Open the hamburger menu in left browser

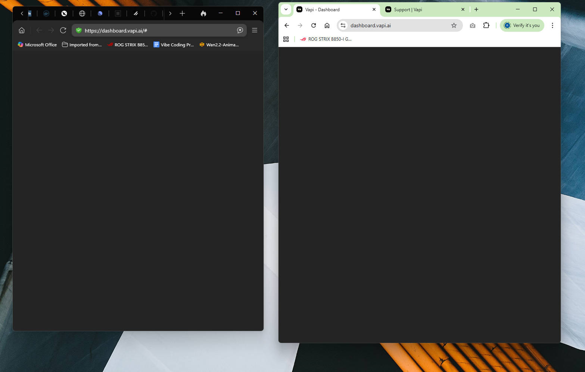[255, 30]
